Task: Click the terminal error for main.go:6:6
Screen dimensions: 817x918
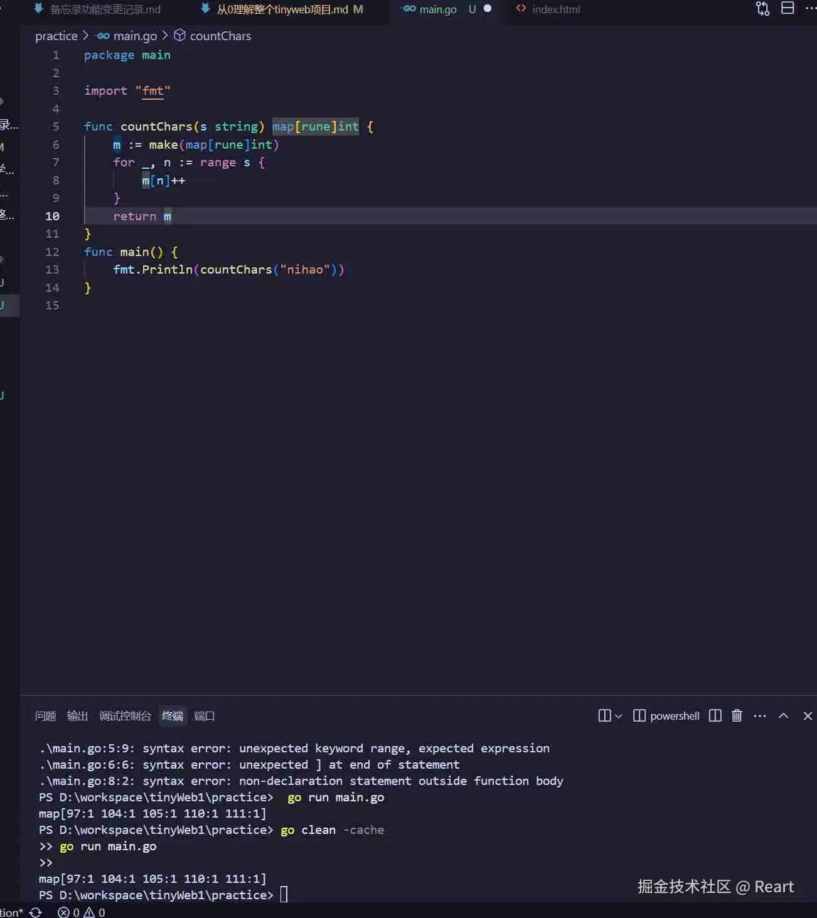Action: [x=249, y=765]
